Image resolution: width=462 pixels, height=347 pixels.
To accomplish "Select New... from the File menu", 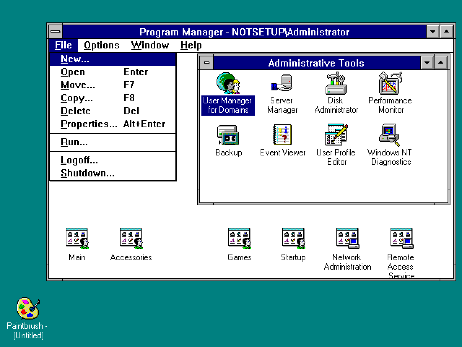I will (75, 59).
